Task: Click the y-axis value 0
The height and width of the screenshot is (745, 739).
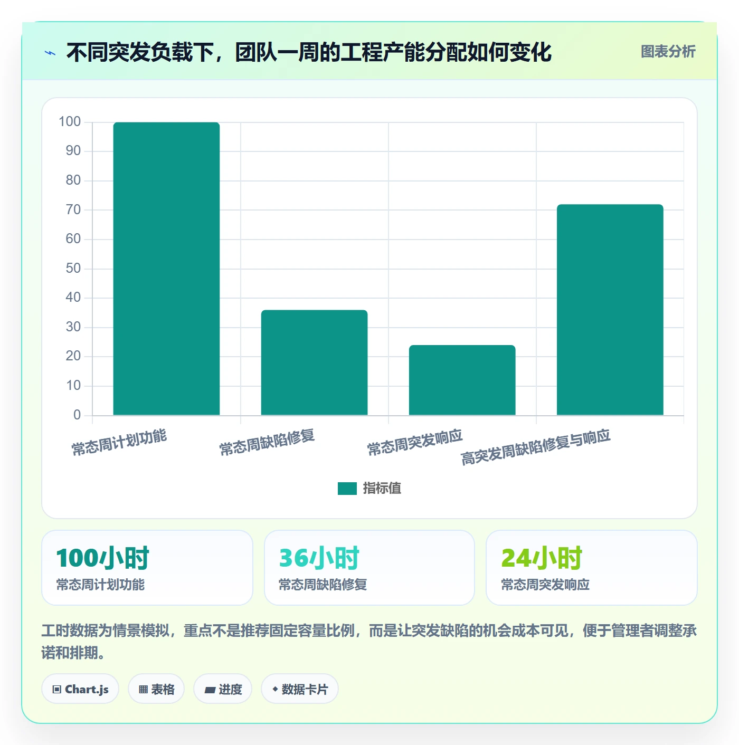Action: 77,415
